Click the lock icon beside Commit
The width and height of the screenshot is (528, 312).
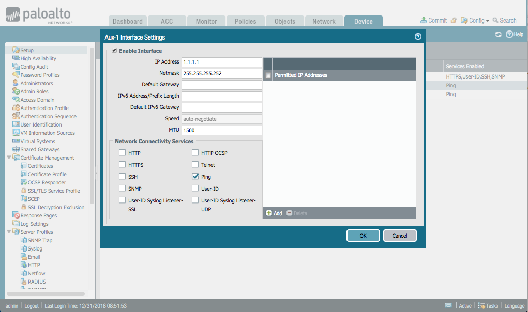[x=454, y=21]
